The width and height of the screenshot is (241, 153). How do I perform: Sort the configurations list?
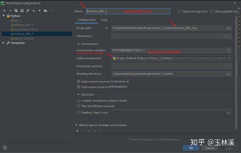coord(51,11)
